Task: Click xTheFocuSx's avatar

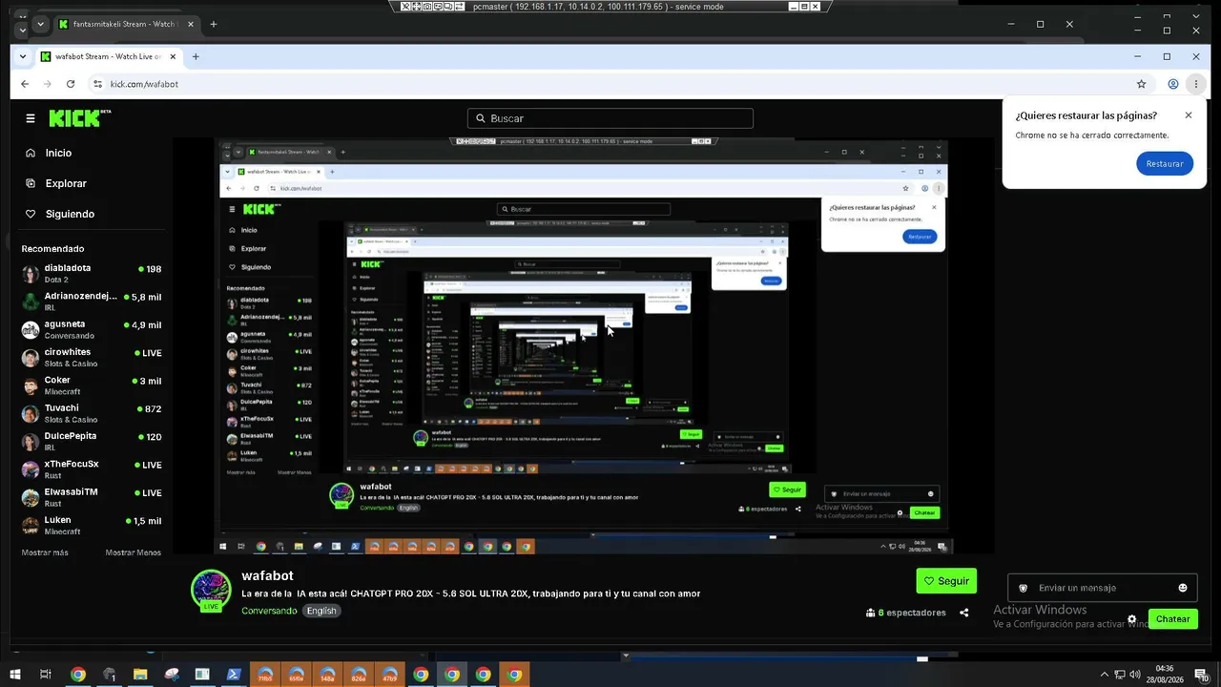Action: pyautogui.click(x=31, y=469)
